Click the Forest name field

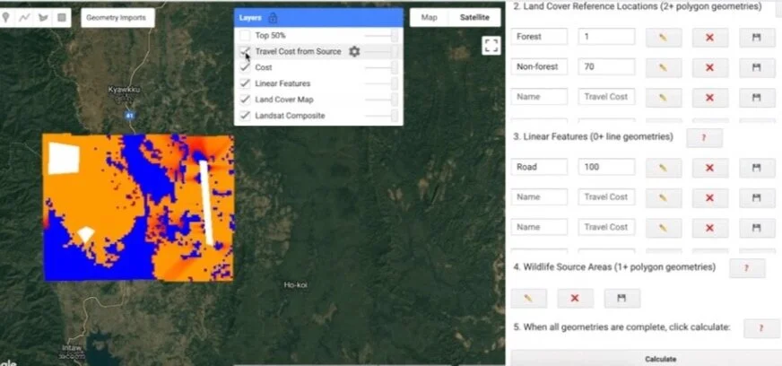click(539, 37)
